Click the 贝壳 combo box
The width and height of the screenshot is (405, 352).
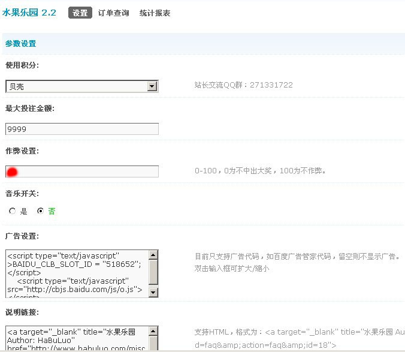click(82, 86)
